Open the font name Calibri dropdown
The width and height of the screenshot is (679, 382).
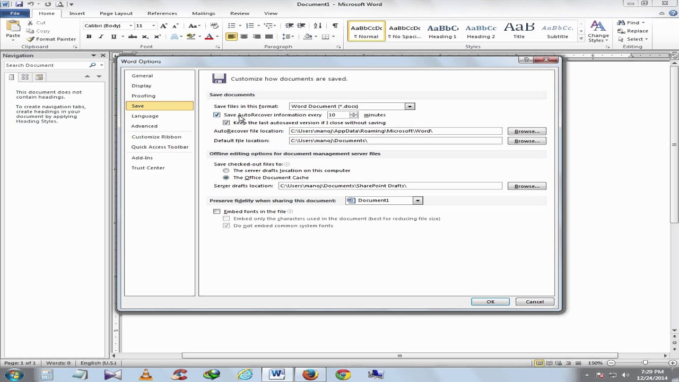(x=130, y=25)
